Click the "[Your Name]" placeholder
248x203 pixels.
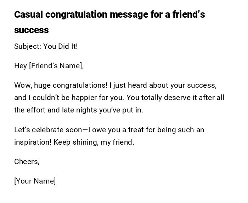[35, 181]
